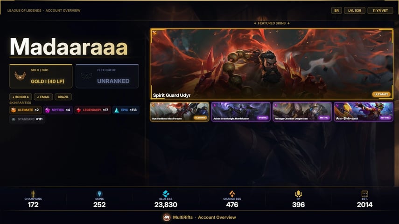Click the Gold rank emblem icon
Screen dimensions: 399x224
coord(20,76)
